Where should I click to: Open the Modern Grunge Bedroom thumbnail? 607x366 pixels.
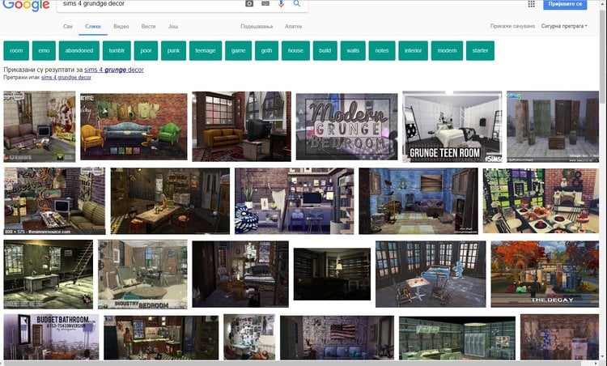(346, 126)
